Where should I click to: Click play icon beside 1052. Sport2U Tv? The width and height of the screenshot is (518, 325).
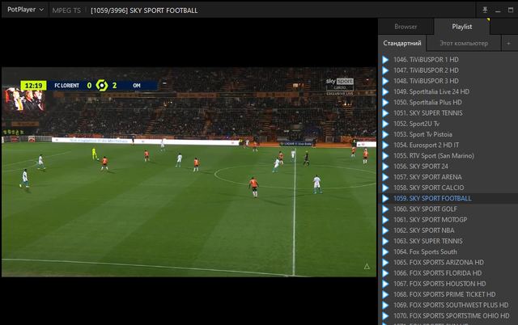385,124
